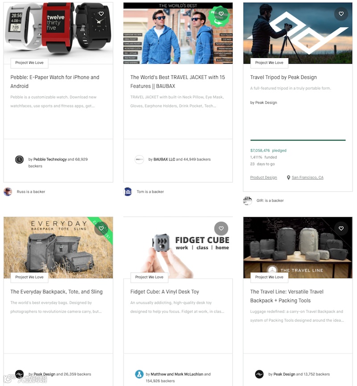Open the Pebble watches thumbnail image
The image size is (357, 386).
[x=58, y=33]
